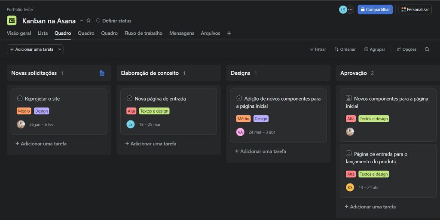Switch to the Visão geral tab

point(19,33)
